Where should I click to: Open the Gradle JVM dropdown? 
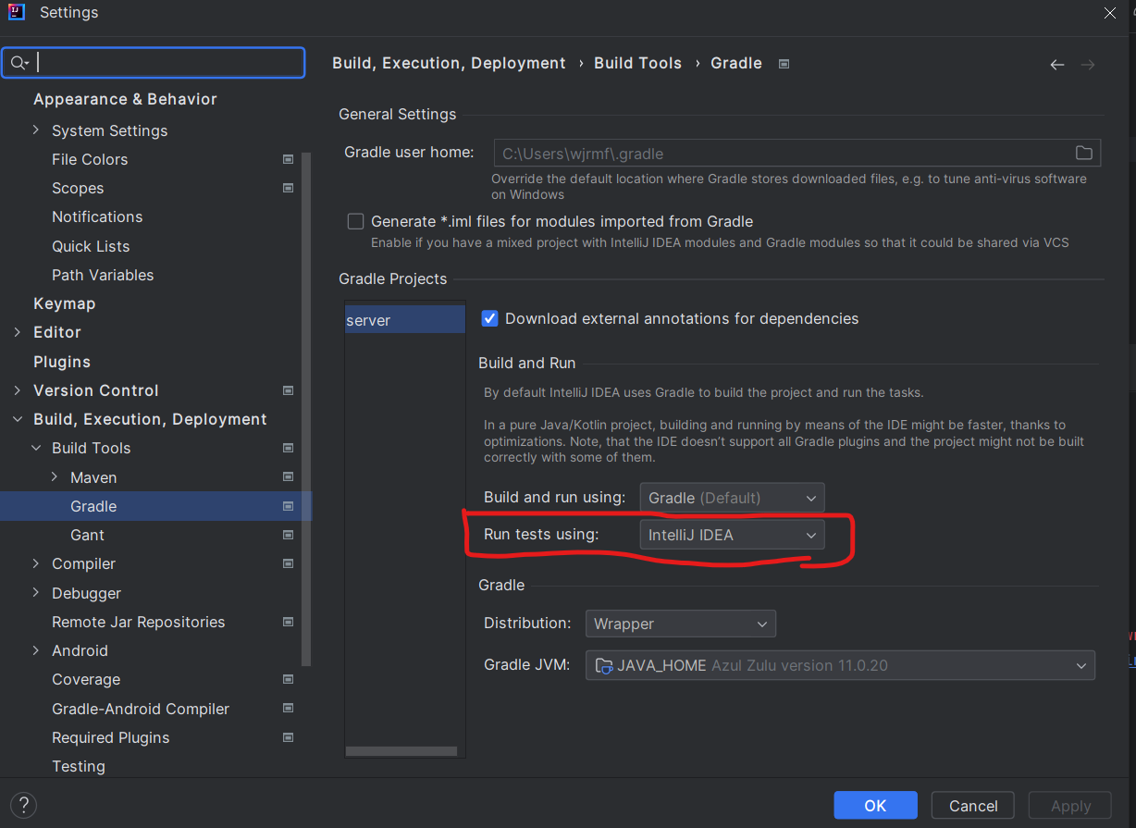point(840,665)
